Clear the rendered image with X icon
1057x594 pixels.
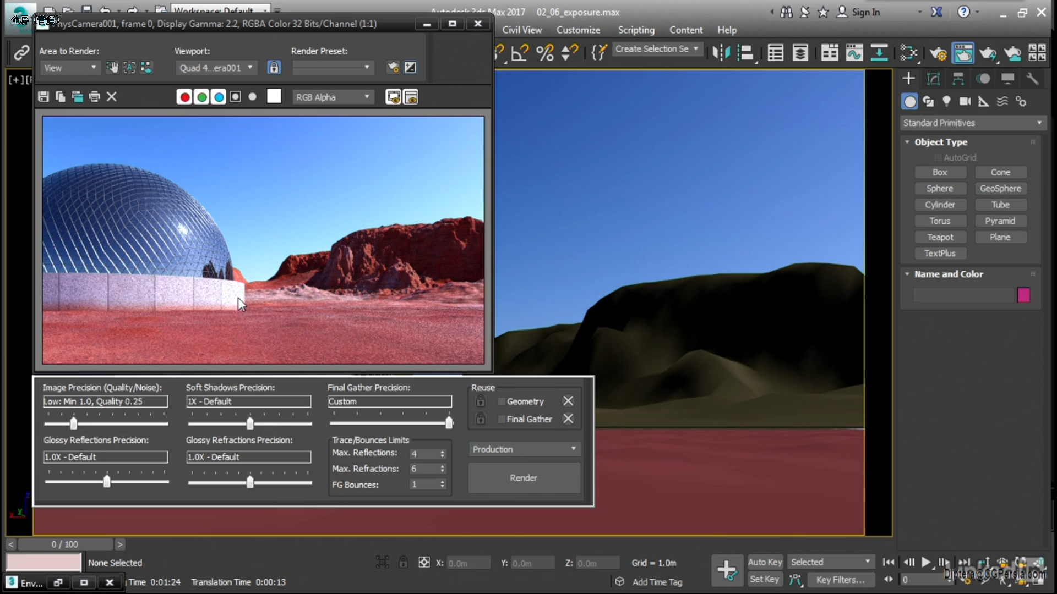click(x=112, y=97)
